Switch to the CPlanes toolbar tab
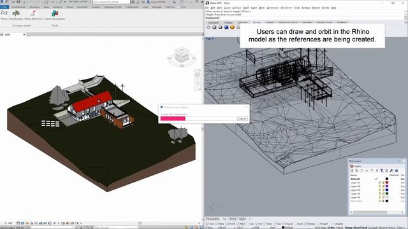This screenshot has width=408, height=229. click(228, 23)
